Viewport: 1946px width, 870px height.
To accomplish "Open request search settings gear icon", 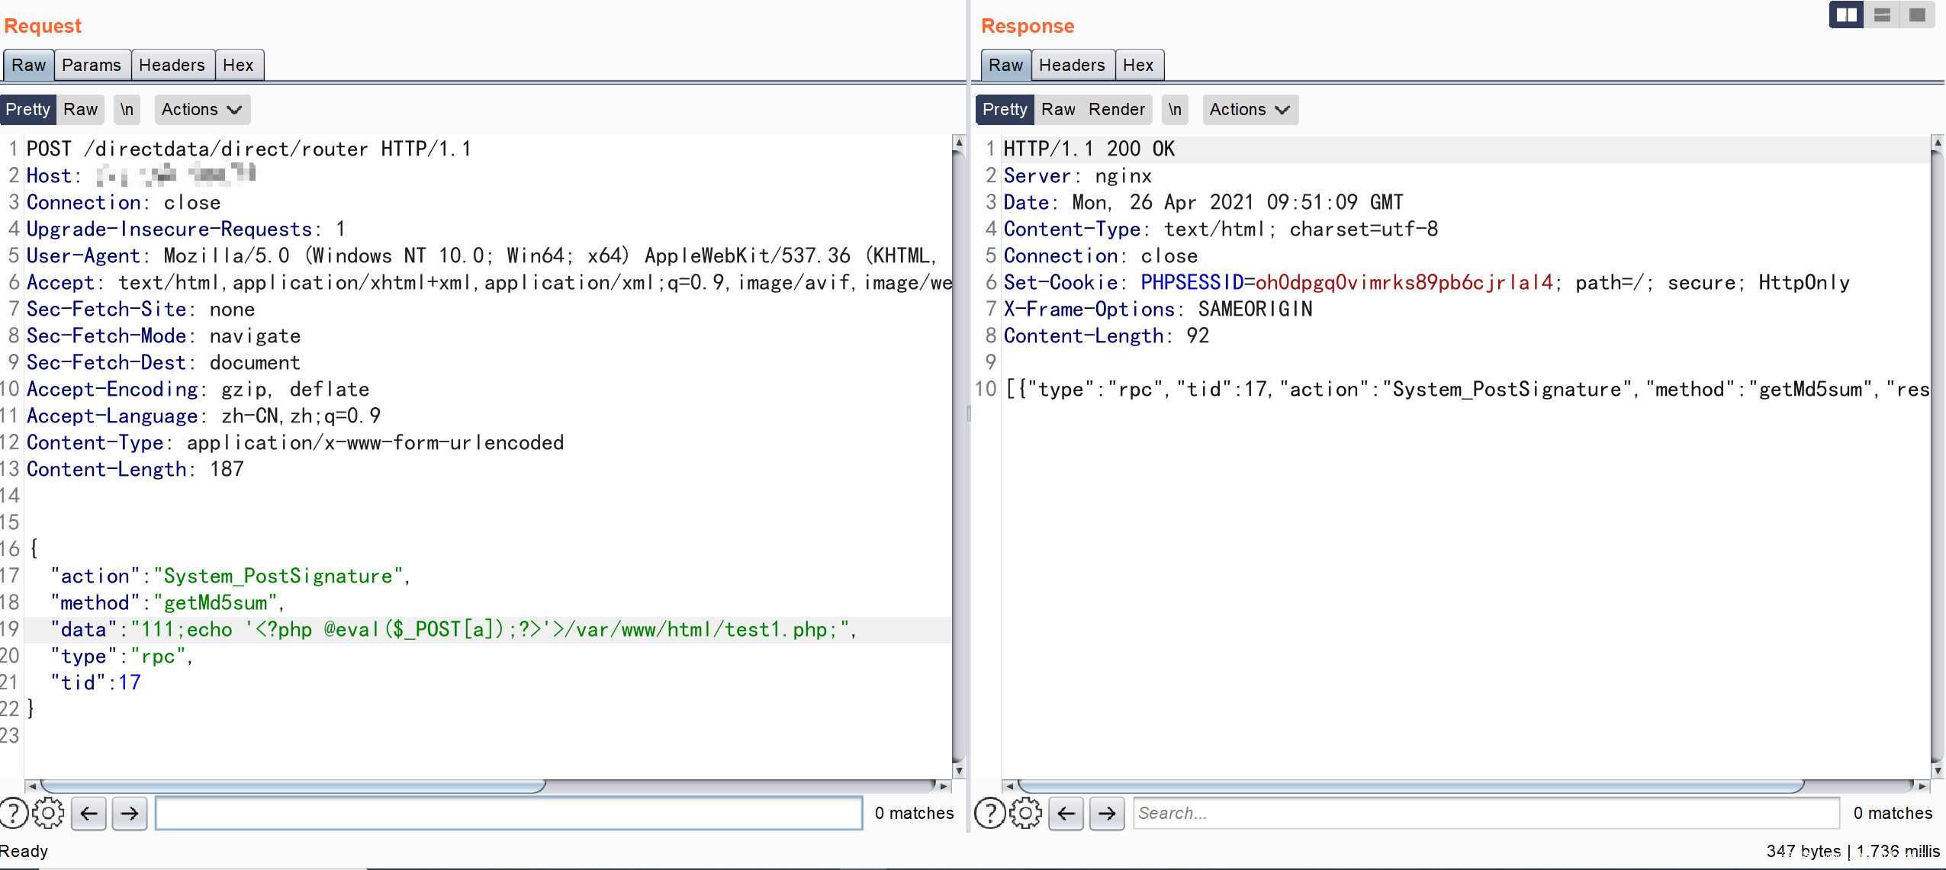I will 48,813.
